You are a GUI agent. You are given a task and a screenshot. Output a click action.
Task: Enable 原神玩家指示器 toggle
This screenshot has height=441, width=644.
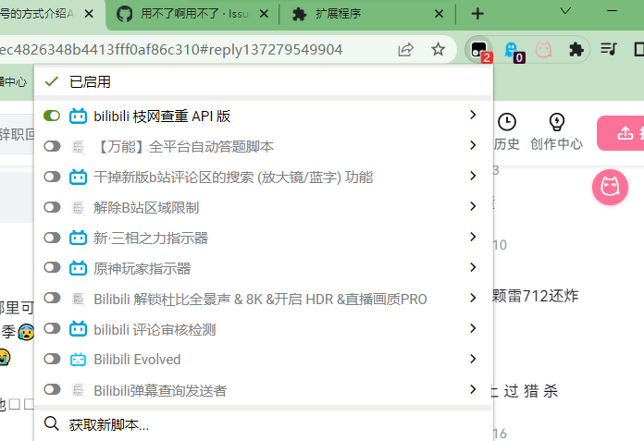[52, 267]
